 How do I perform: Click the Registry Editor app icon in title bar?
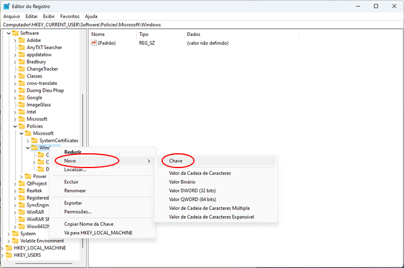click(x=6, y=6)
